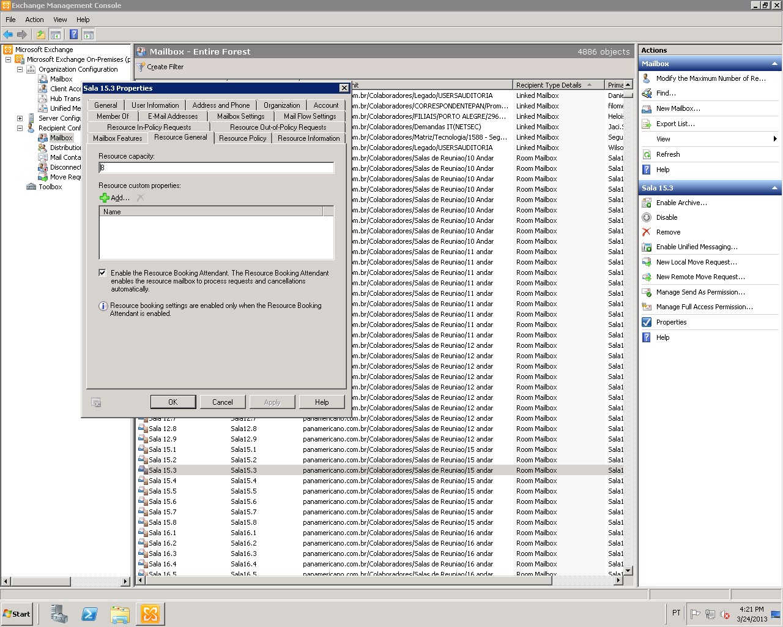
Task: Click the green Add custom property icon
Action: [x=105, y=198]
